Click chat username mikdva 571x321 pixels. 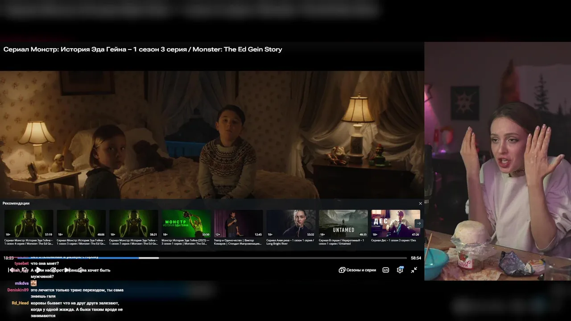coord(22,283)
